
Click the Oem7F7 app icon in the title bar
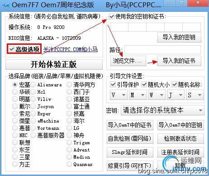coord(5,5)
